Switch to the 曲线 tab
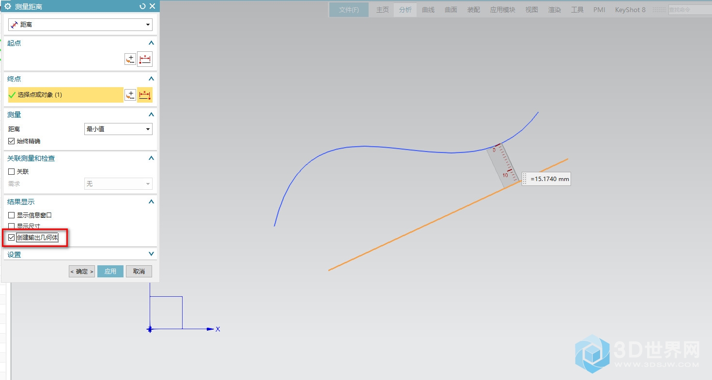712x380 pixels. [428, 10]
